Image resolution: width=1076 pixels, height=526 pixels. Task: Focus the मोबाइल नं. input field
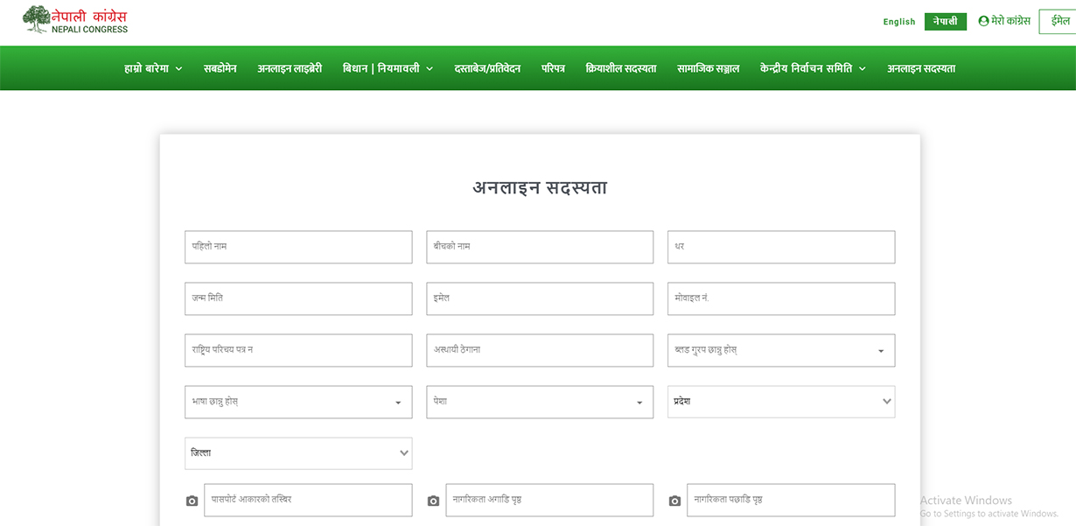click(x=780, y=298)
